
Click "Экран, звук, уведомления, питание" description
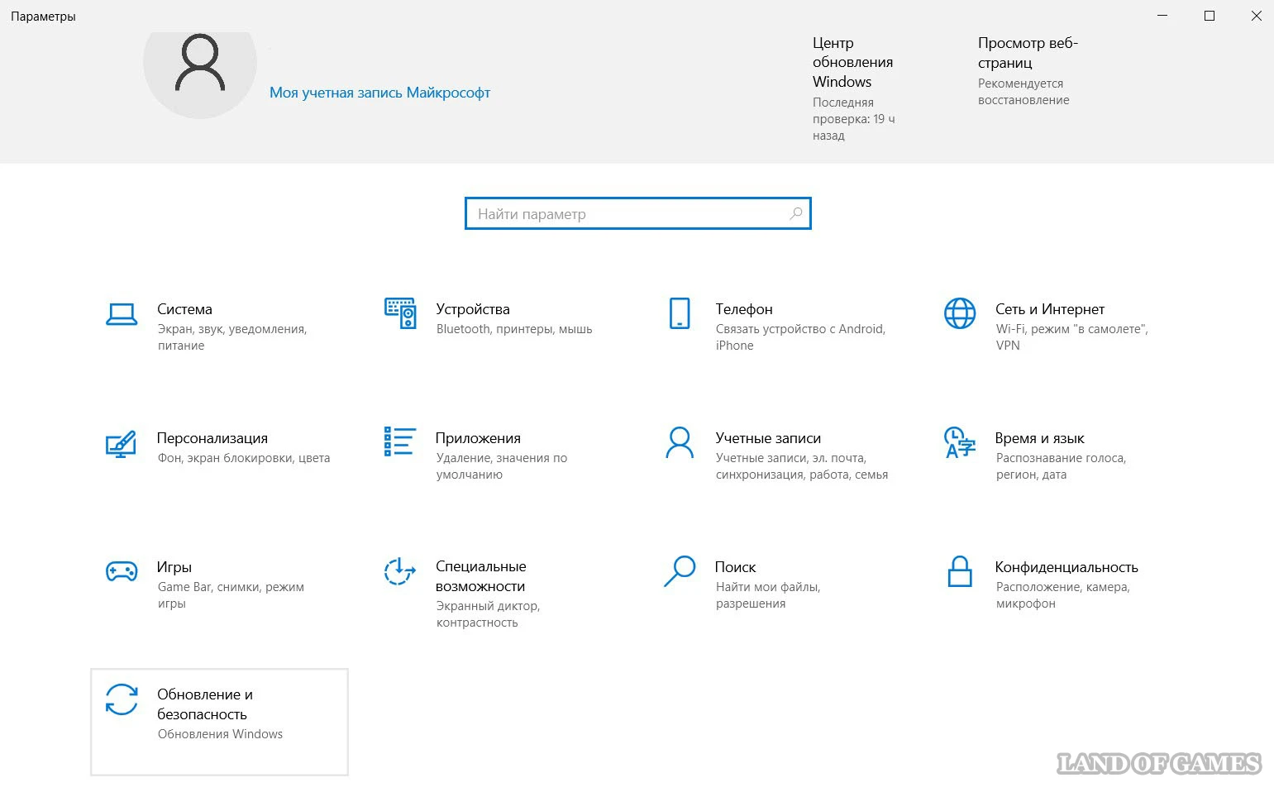click(232, 337)
